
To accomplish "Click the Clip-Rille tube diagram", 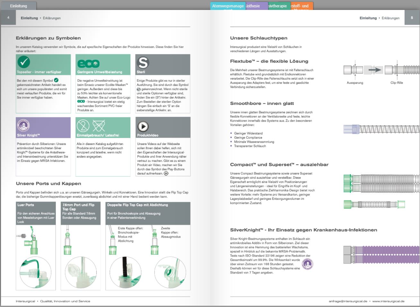I will (x=402, y=70).
